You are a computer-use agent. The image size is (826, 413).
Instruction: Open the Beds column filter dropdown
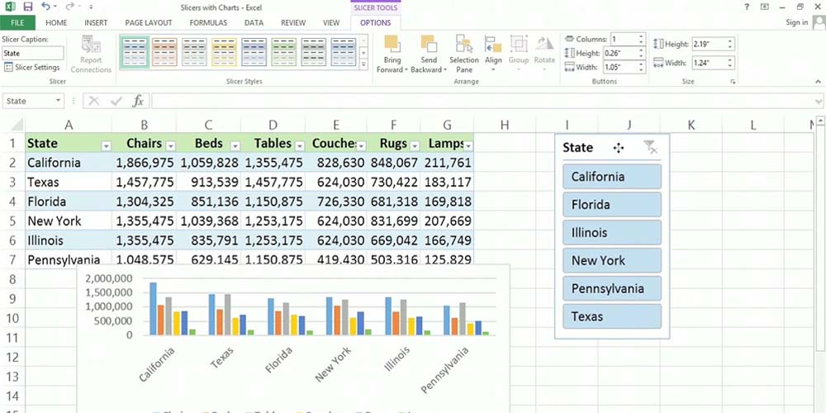[235, 146]
